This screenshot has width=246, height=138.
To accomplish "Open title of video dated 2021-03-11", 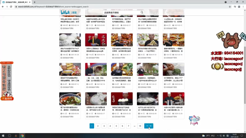I will [173, 20].
